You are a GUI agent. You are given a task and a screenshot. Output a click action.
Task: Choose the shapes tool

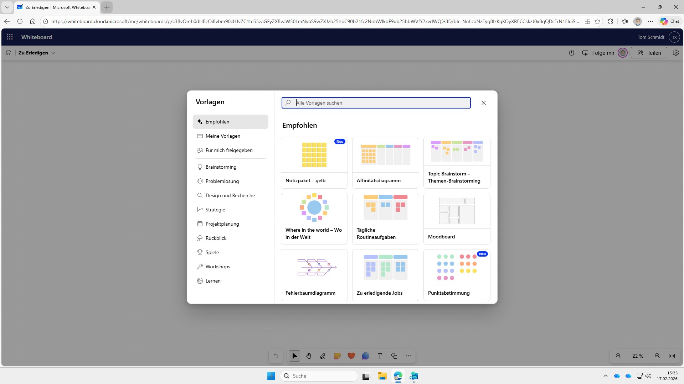(394, 356)
